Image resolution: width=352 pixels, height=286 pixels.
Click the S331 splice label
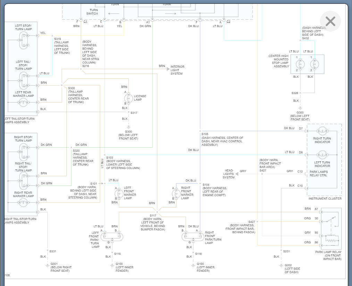53,251
